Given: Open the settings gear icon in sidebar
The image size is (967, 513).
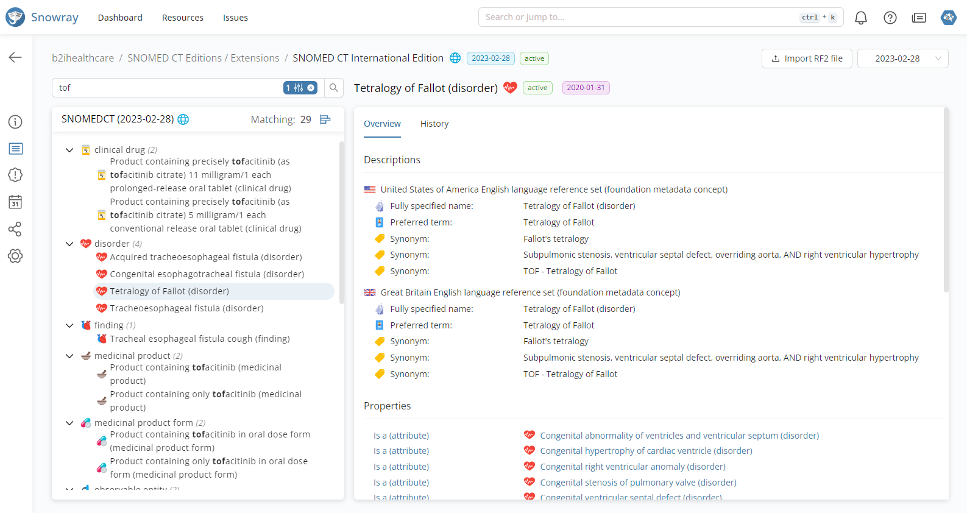Looking at the screenshot, I should 15,256.
